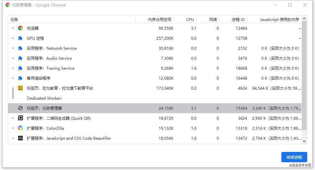Click process ID 16448
This screenshot has width=315, height=170.
click(241, 78)
